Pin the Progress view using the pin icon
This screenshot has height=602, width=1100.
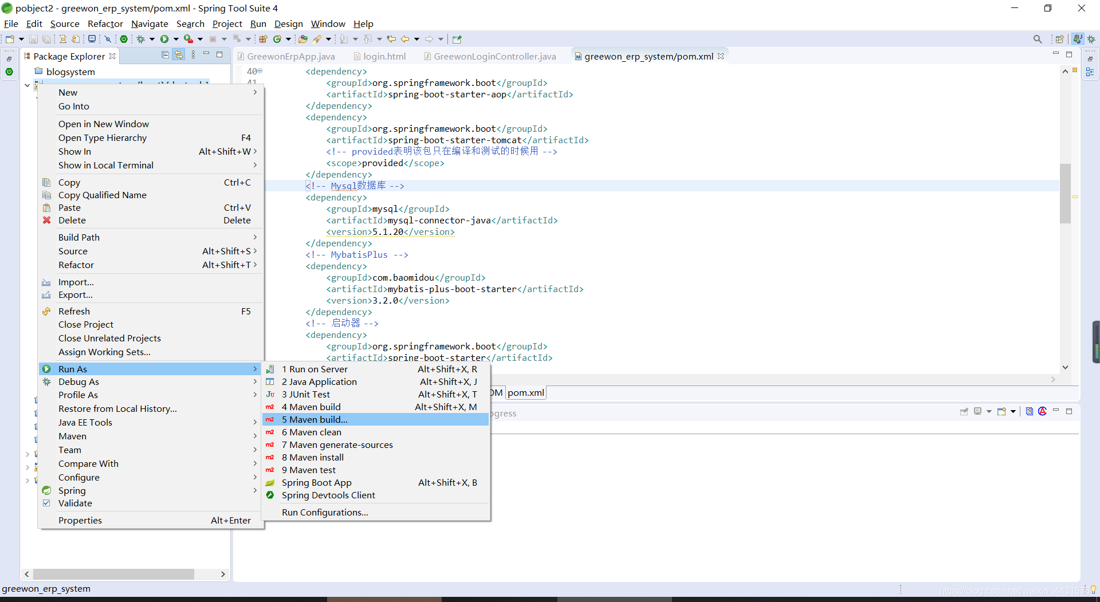tap(964, 411)
